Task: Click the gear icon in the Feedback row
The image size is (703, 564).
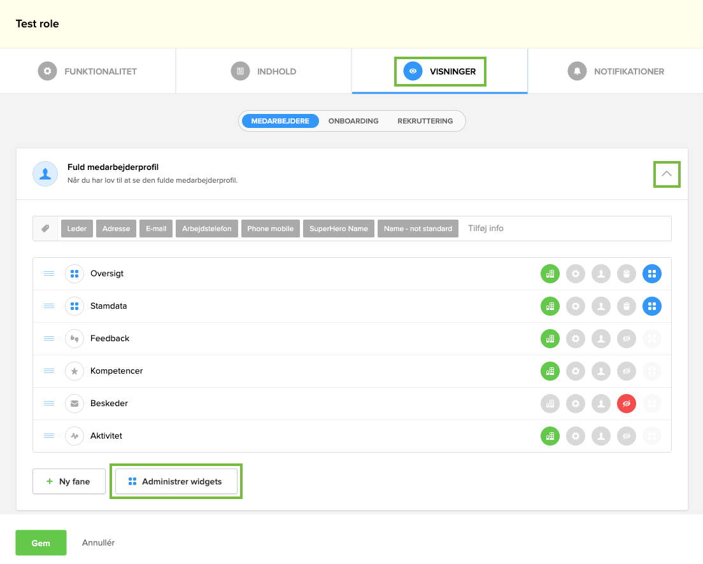Action: (576, 339)
